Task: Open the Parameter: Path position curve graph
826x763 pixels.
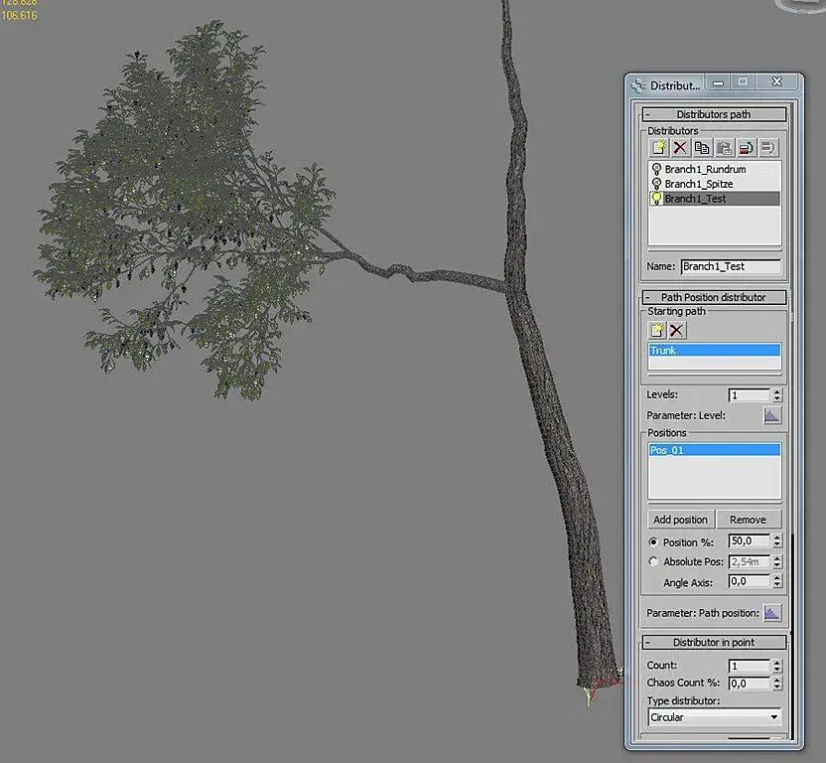Action: (x=771, y=613)
